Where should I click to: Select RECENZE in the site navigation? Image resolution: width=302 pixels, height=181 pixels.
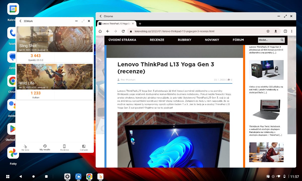click(x=157, y=40)
